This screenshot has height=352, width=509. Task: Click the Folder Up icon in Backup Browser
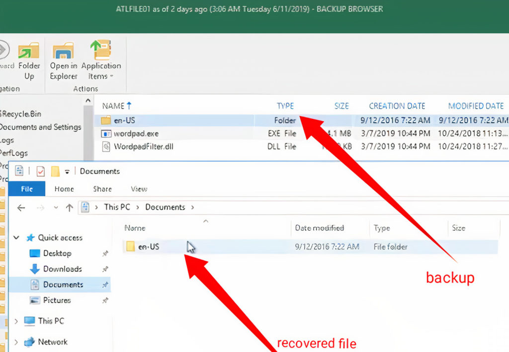click(29, 52)
